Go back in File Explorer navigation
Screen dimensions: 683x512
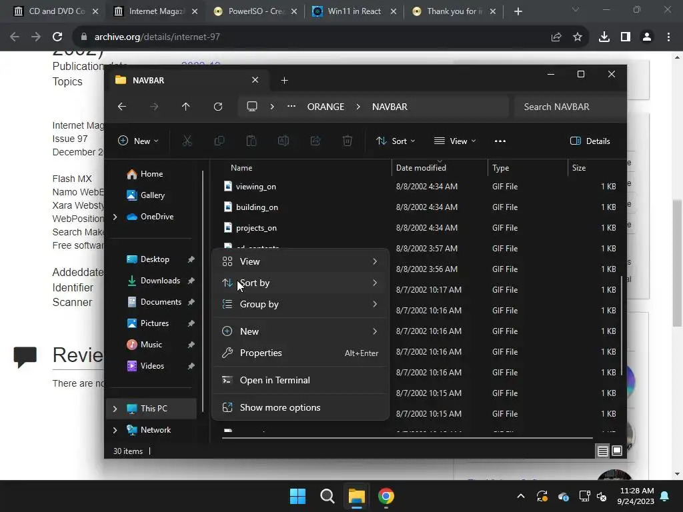pyautogui.click(x=122, y=107)
